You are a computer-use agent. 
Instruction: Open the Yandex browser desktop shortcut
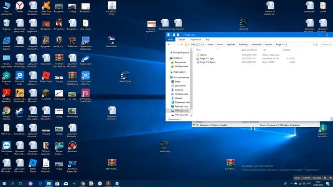pyautogui.click(x=20, y=7)
